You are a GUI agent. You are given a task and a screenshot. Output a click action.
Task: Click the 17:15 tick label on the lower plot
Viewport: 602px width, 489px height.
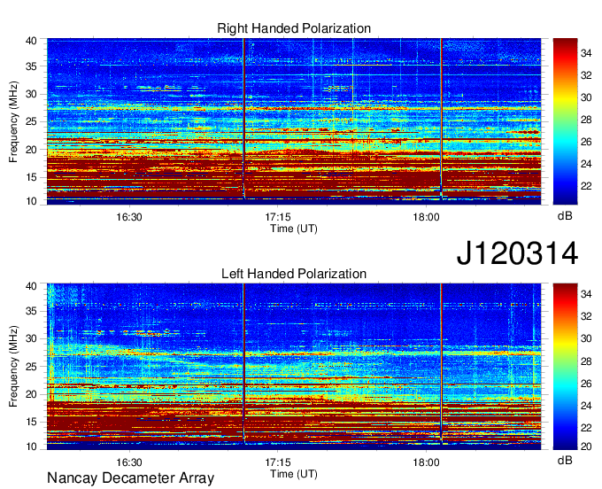[x=278, y=462]
